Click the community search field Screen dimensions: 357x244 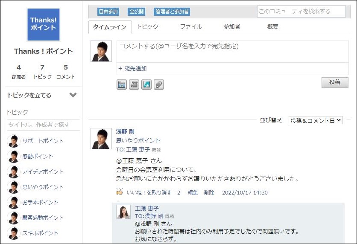click(301, 12)
